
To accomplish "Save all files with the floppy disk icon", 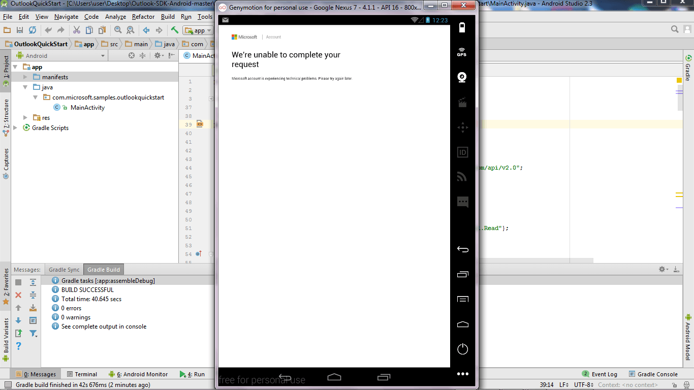I will pos(20,30).
